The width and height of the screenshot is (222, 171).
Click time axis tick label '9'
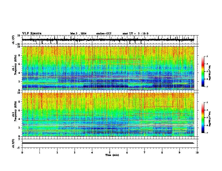tap(179, 153)
